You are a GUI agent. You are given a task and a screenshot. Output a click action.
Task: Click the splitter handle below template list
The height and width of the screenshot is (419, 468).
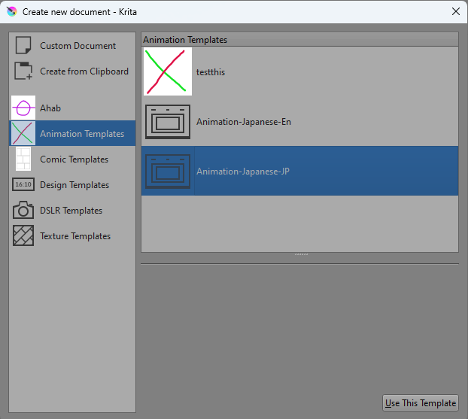click(301, 254)
